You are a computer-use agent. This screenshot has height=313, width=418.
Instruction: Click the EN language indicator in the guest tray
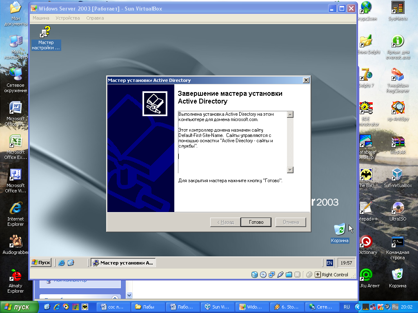click(329, 263)
